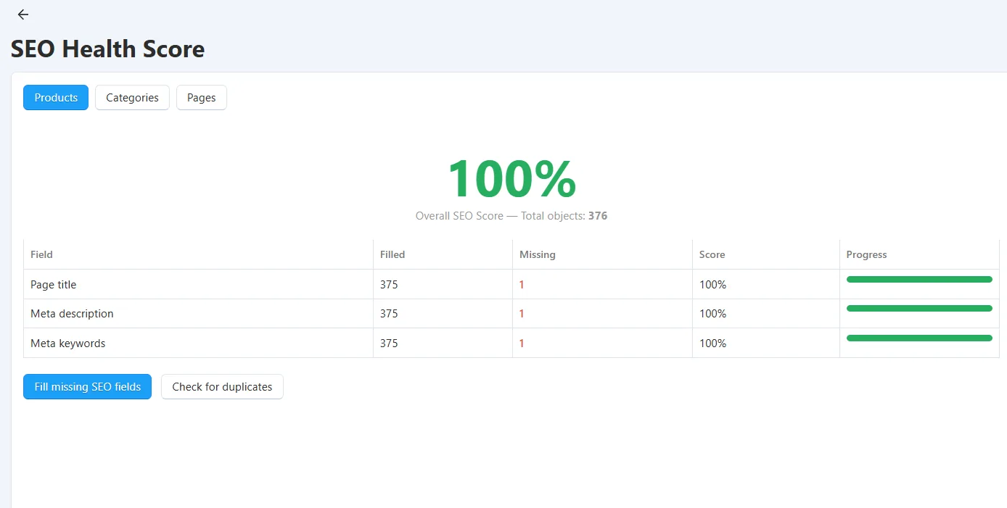Click the Meta description progress bar
The width and height of the screenshot is (1007, 508).
click(919, 308)
